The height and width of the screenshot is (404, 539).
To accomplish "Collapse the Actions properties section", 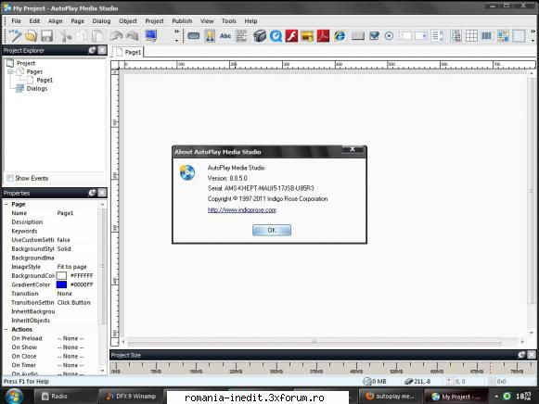I will (x=6, y=329).
